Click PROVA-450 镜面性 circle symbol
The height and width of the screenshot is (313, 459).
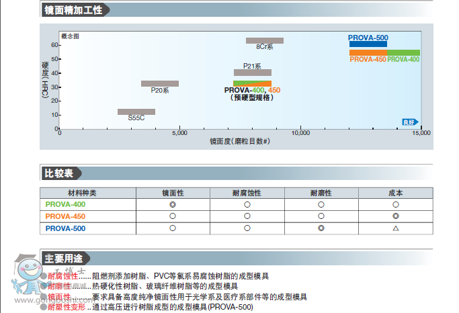tap(173, 216)
